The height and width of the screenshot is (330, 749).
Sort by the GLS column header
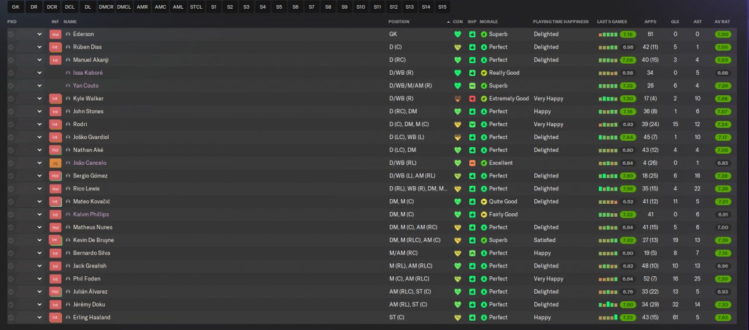pyautogui.click(x=675, y=22)
